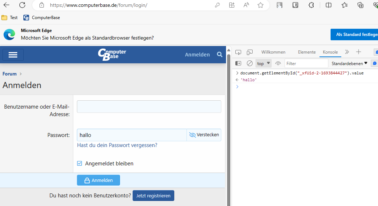378x206 pixels.
Task: Open the top context dropdown
Action: 263,63
